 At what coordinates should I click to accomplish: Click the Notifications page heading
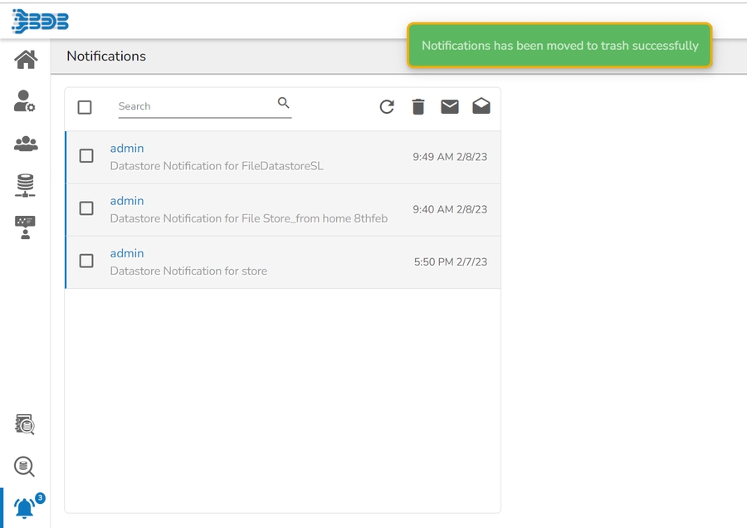coord(106,56)
